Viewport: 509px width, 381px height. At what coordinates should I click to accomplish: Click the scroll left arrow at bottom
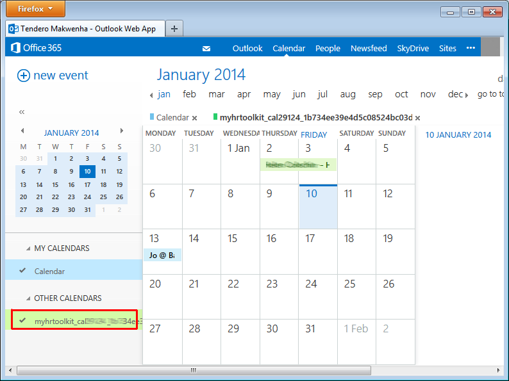pos(10,370)
